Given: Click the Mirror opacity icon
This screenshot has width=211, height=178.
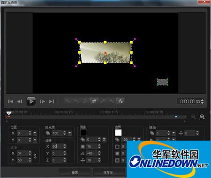Looking at the screenshot, I should pyautogui.click(x=152, y=133).
